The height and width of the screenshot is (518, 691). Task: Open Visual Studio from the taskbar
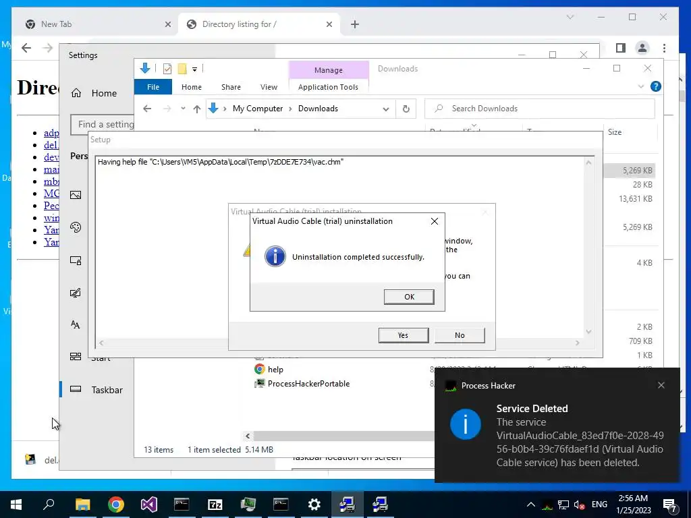[x=148, y=505]
